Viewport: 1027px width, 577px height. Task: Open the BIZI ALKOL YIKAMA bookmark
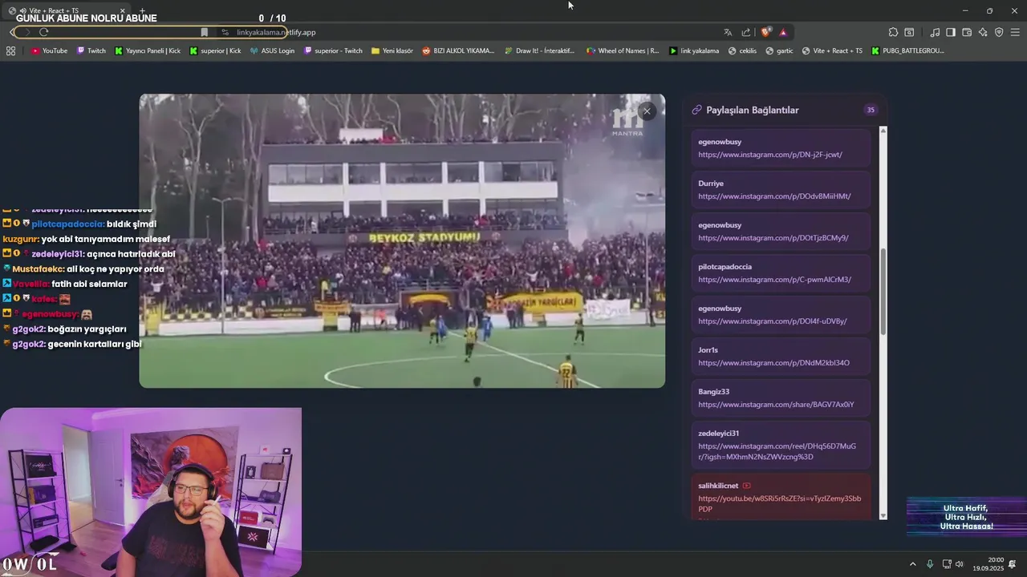click(x=458, y=50)
